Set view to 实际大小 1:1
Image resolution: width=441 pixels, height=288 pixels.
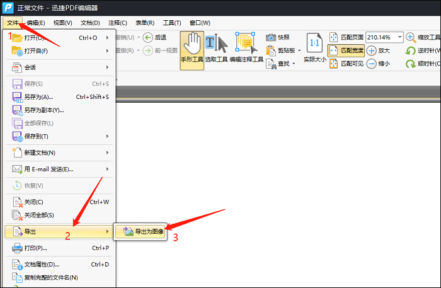pyautogui.click(x=315, y=48)
